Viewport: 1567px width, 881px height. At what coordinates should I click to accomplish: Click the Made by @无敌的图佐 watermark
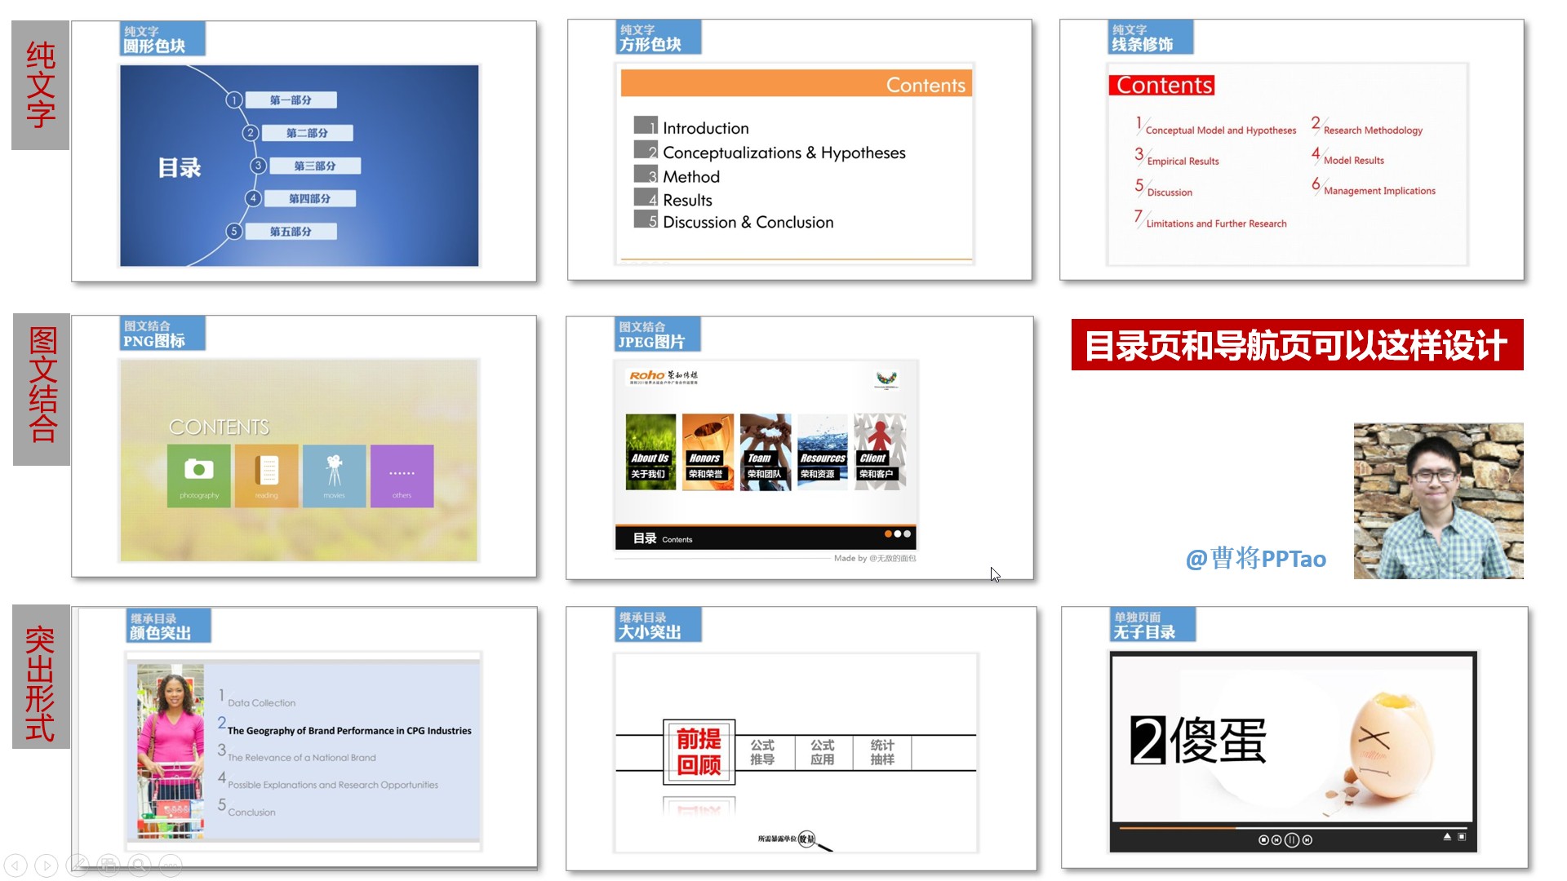click(x=875, y=558)
